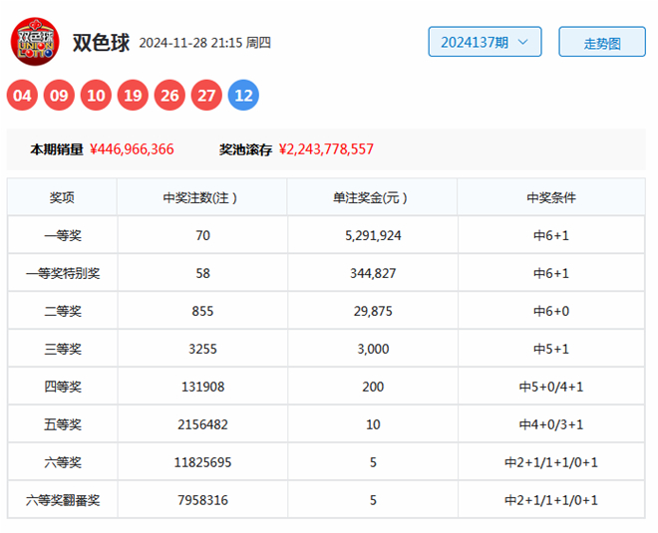Expand the issue selector chevron arrow

[x=523, y=42]
